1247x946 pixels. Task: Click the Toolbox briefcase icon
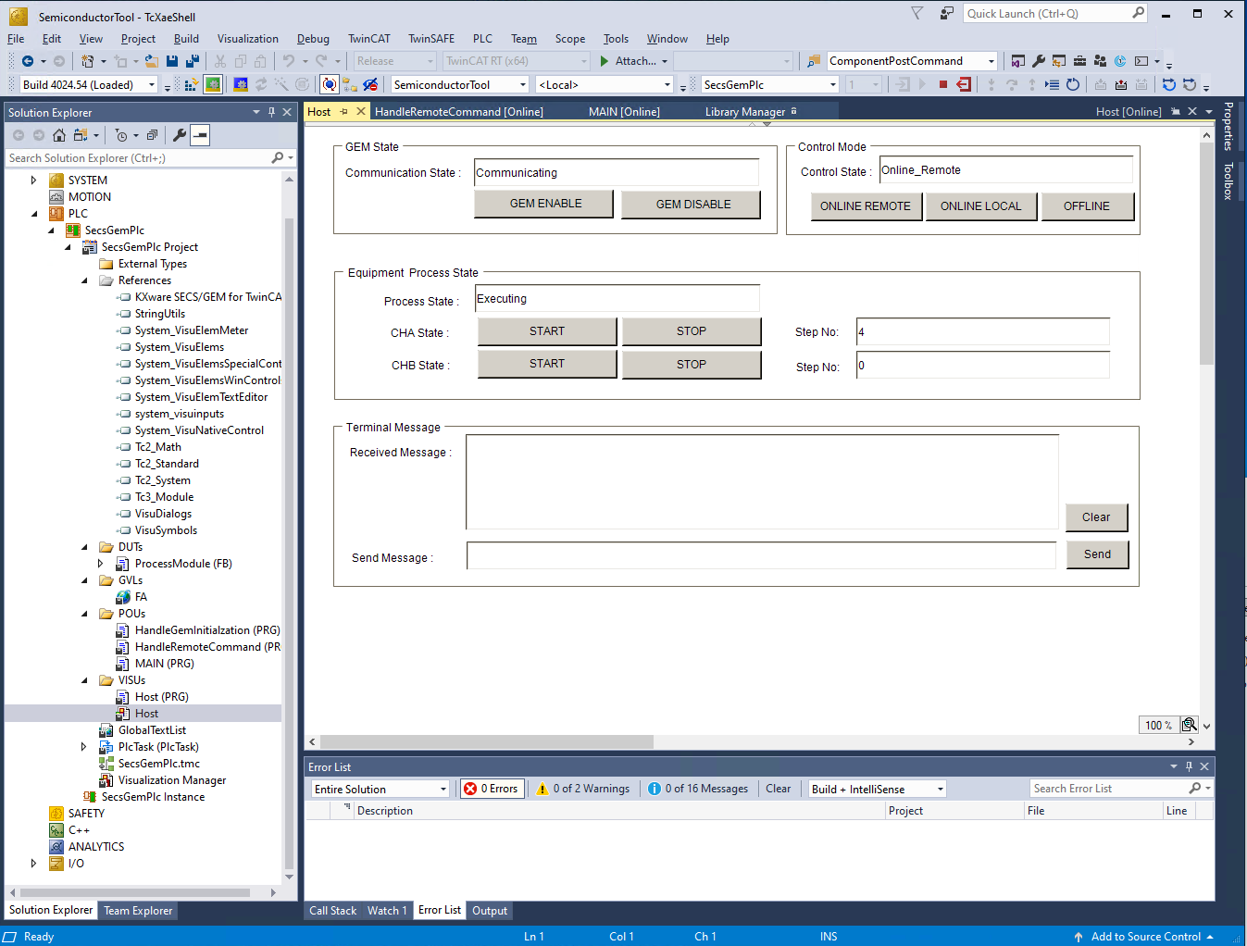[x=1079, y=61]
